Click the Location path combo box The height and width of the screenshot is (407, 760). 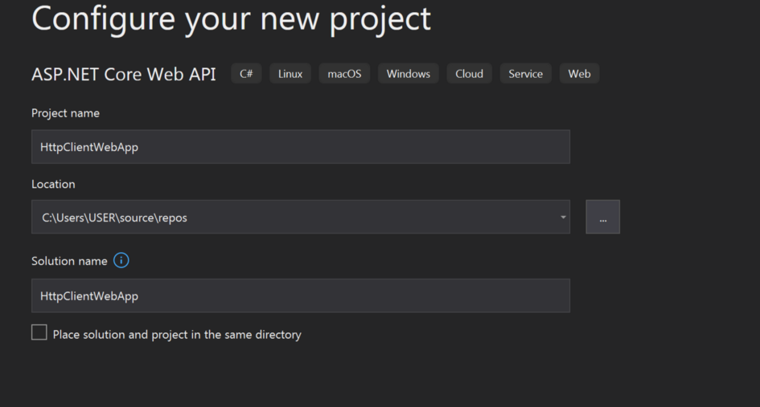tap(301, 217)
